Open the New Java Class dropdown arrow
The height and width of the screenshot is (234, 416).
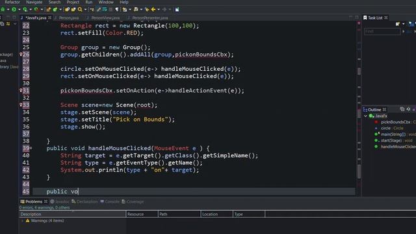point(60,10)
